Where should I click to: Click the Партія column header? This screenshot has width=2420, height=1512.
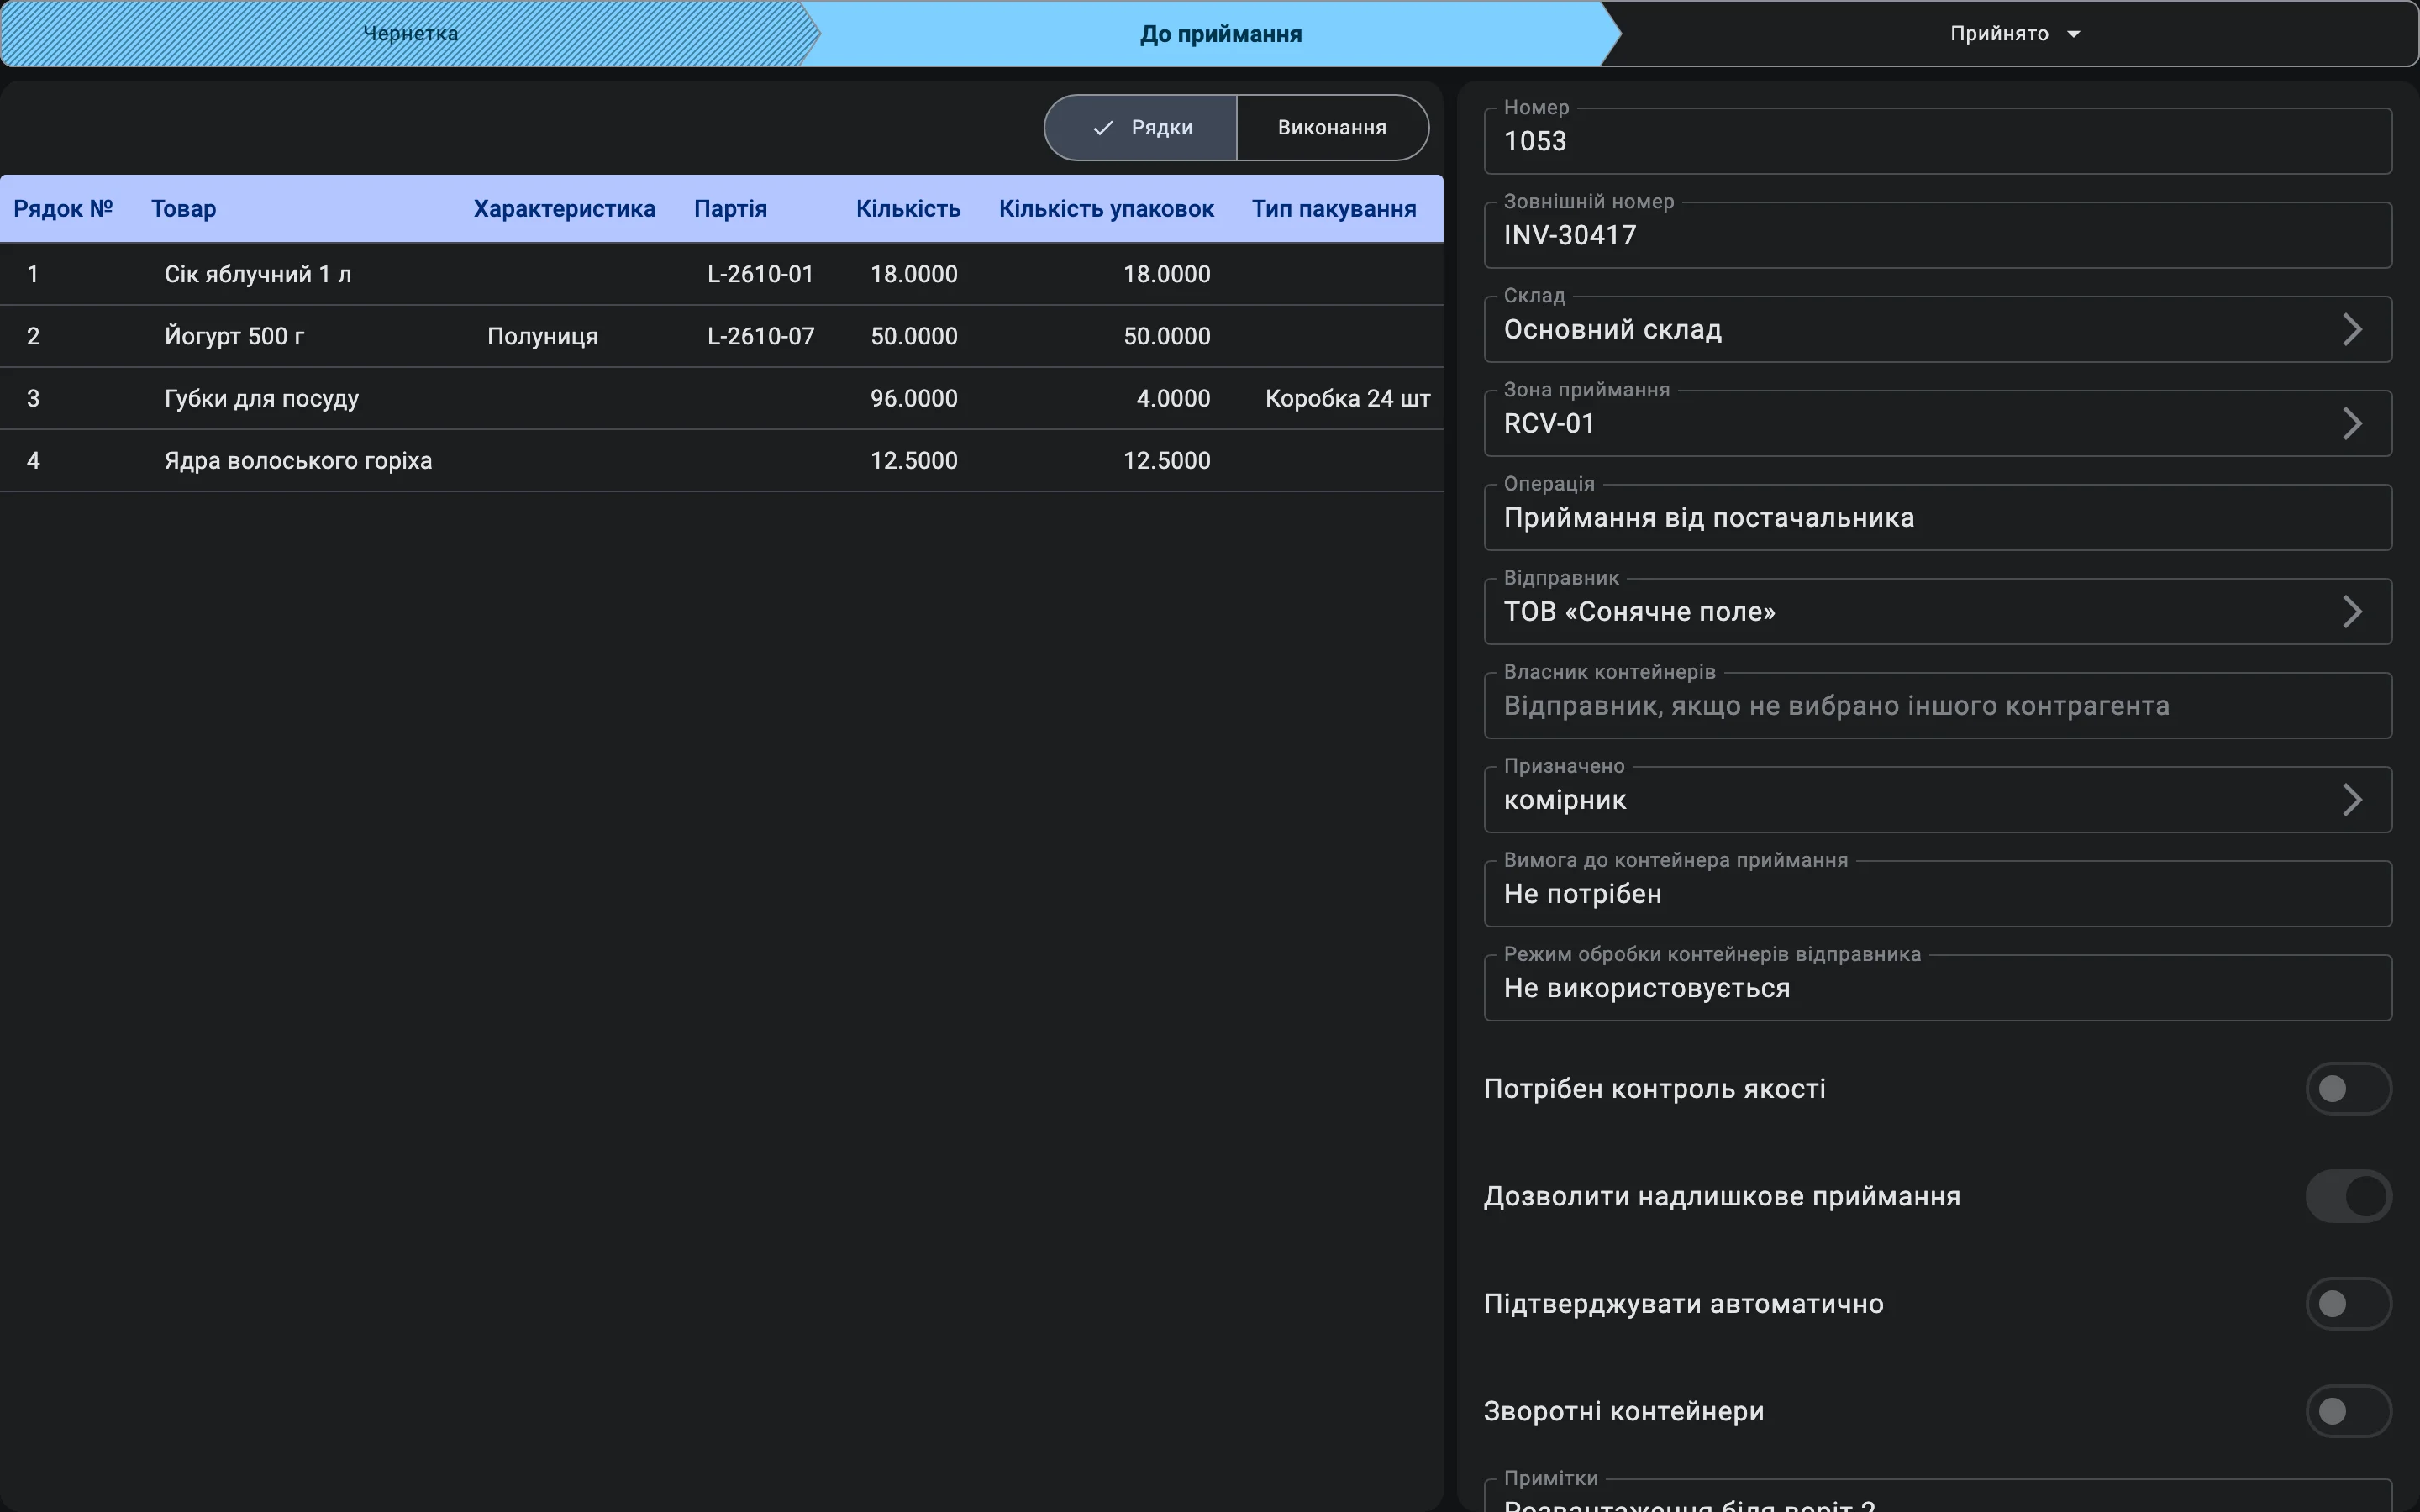730,209
